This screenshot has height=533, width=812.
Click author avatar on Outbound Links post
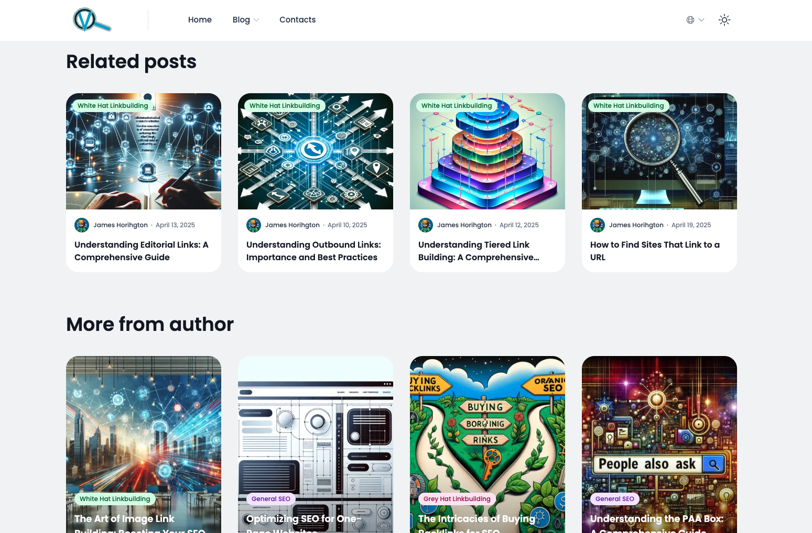click(254, 225)
